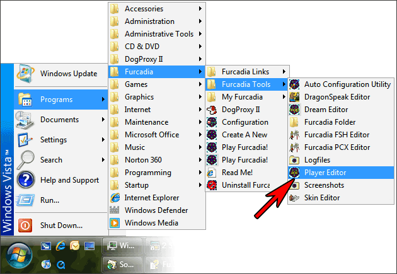Expand Microsoft Office submenu arrow
The image size is (397, 274).
200,135
